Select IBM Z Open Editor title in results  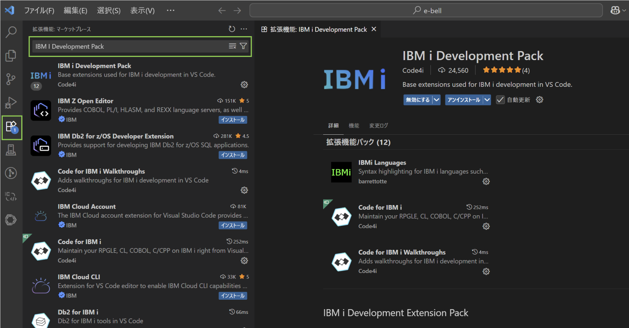click(85, 101)
